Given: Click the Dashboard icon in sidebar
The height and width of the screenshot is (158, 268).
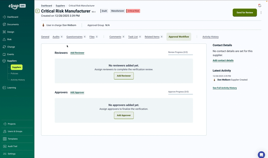Looking at the screenshot, I should coord(4,17).
